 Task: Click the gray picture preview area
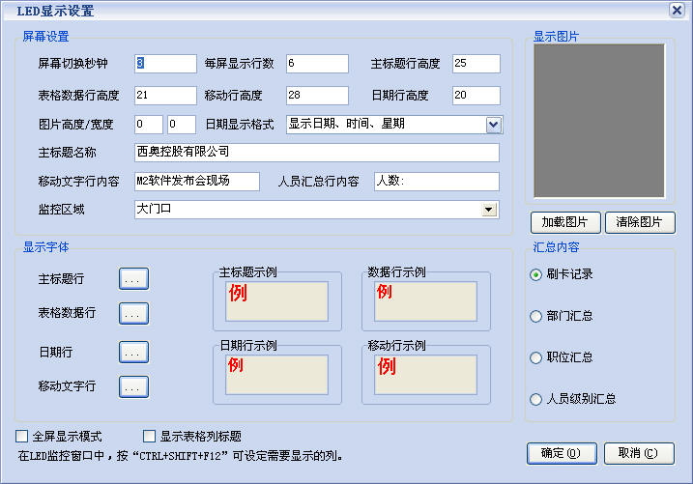[x=600, y=121]
